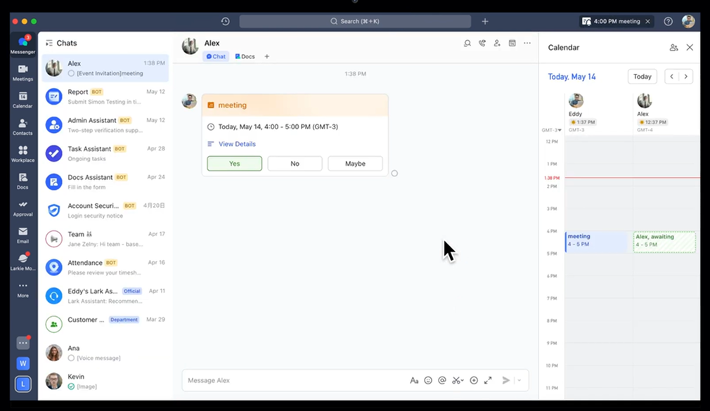Accept the meeting invitation with Yes
710x411 pixels.
[x=234, y=164]
